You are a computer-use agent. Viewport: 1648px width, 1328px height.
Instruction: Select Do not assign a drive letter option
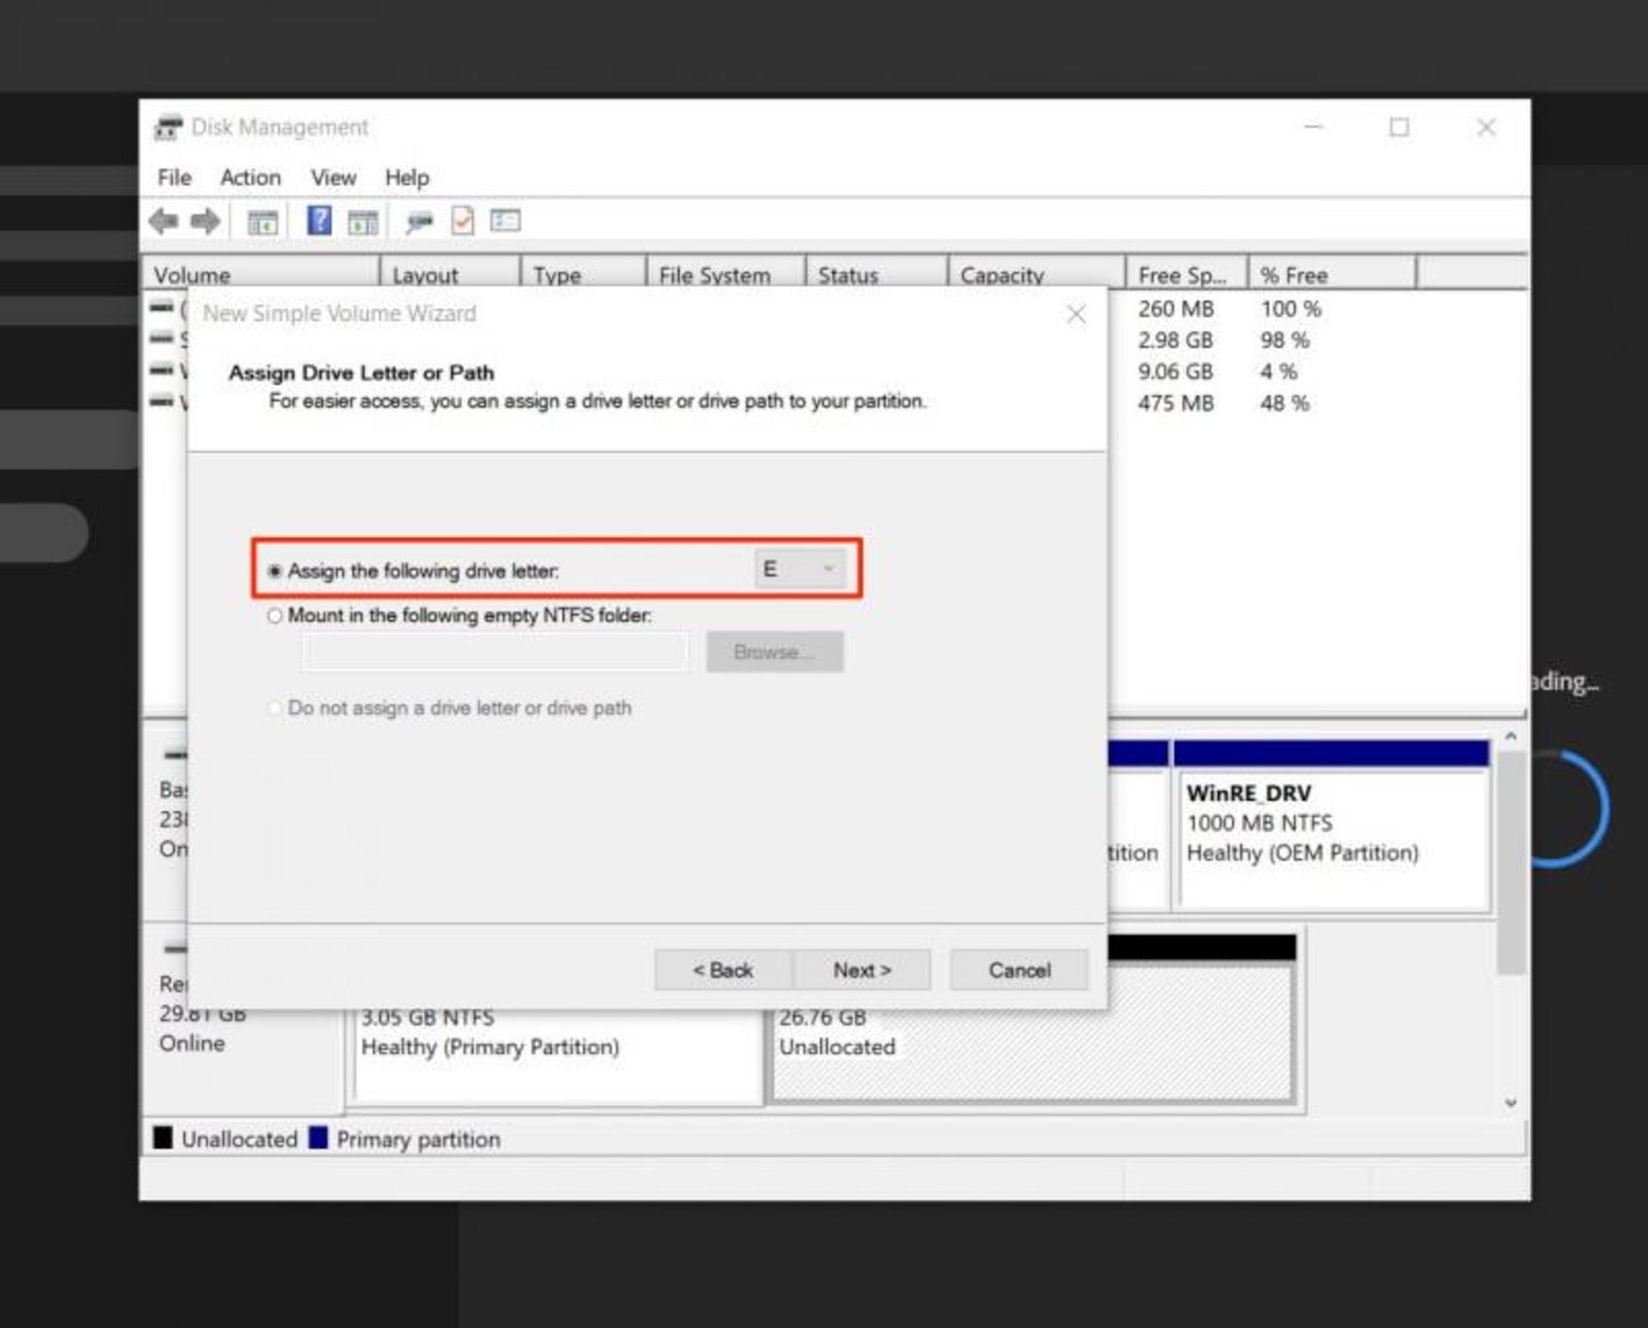click(275, 708)
